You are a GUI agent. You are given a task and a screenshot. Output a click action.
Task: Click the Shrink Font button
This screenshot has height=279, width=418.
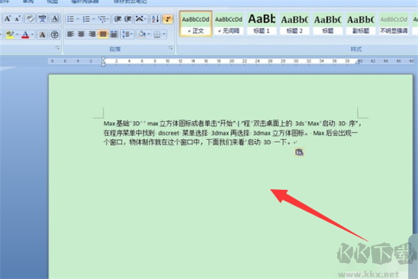click(17, 19)
